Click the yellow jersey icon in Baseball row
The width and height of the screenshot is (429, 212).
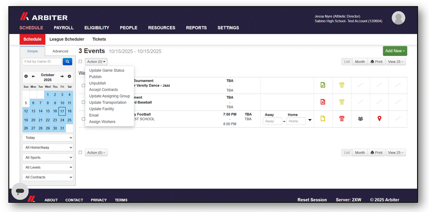[342, 102]
